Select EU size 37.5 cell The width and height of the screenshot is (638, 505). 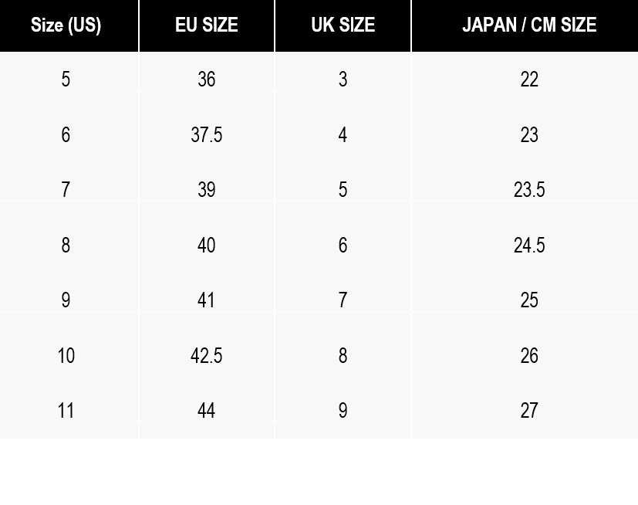tap(207, 135)
